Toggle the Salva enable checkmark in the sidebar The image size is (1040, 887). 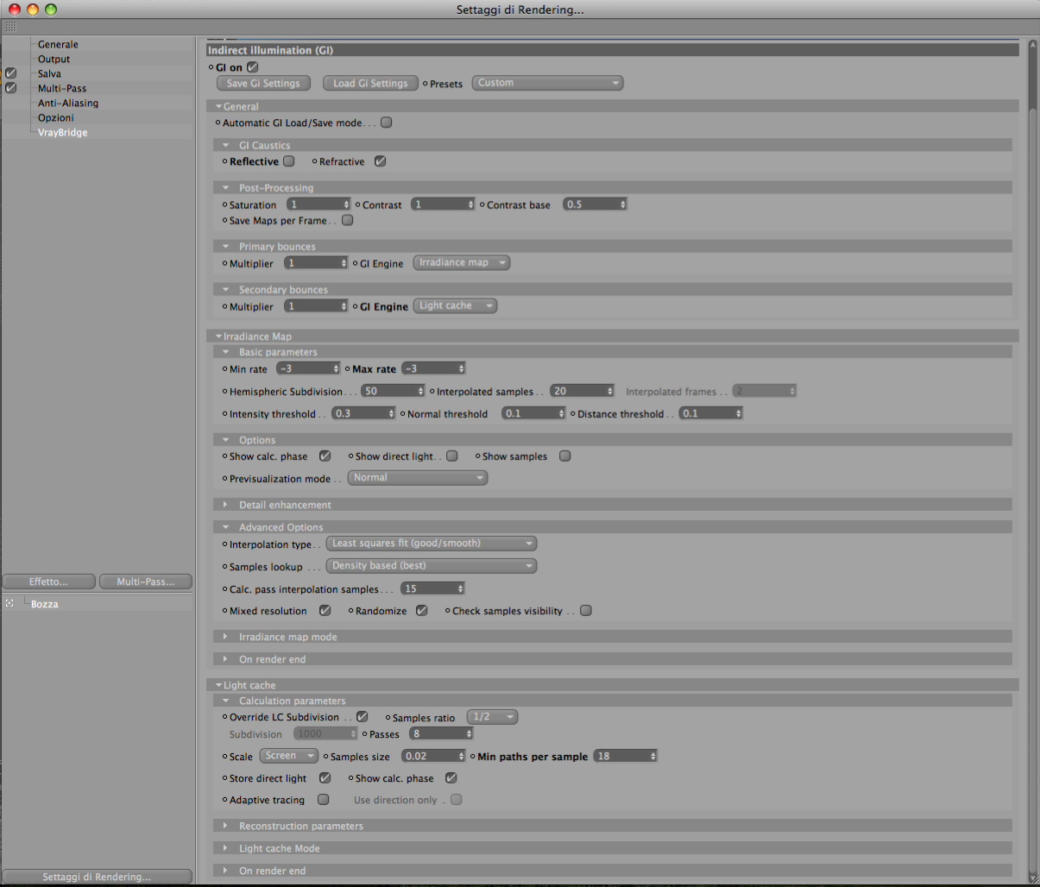11,73
